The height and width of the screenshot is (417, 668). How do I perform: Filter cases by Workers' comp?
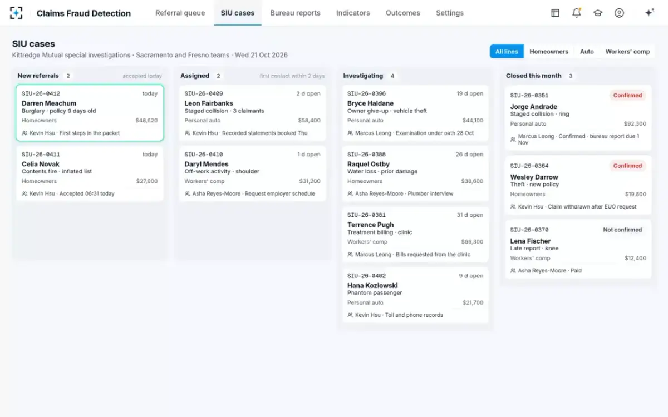627,52
